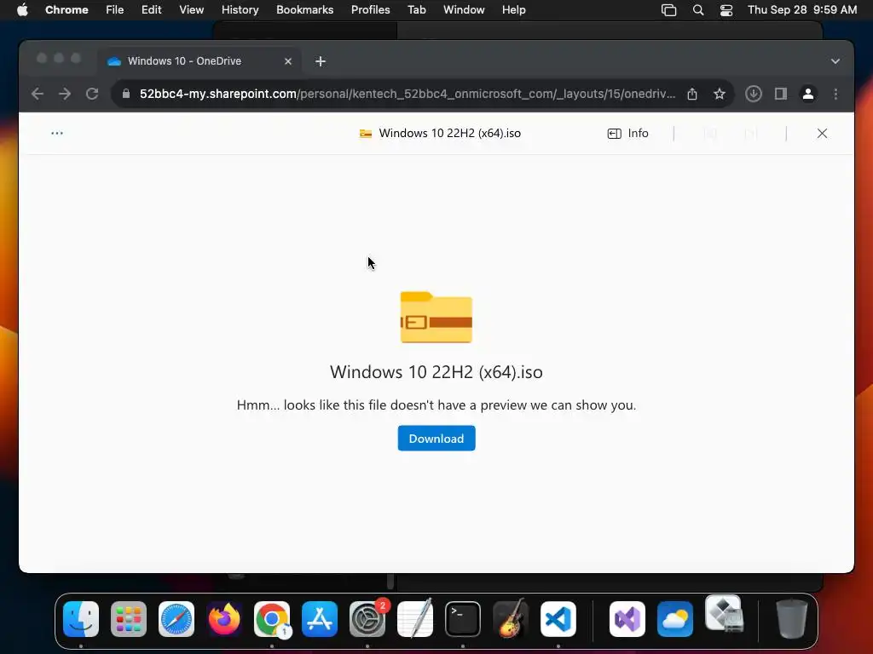873x654 pixels.
Task: Select the Windows 10 - OneDrive tab
Action: coord(199,61)
